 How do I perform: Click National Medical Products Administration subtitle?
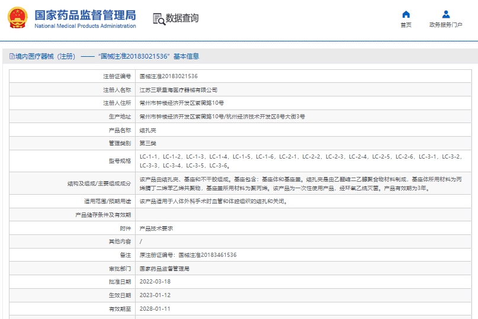[x=85, y=26]
